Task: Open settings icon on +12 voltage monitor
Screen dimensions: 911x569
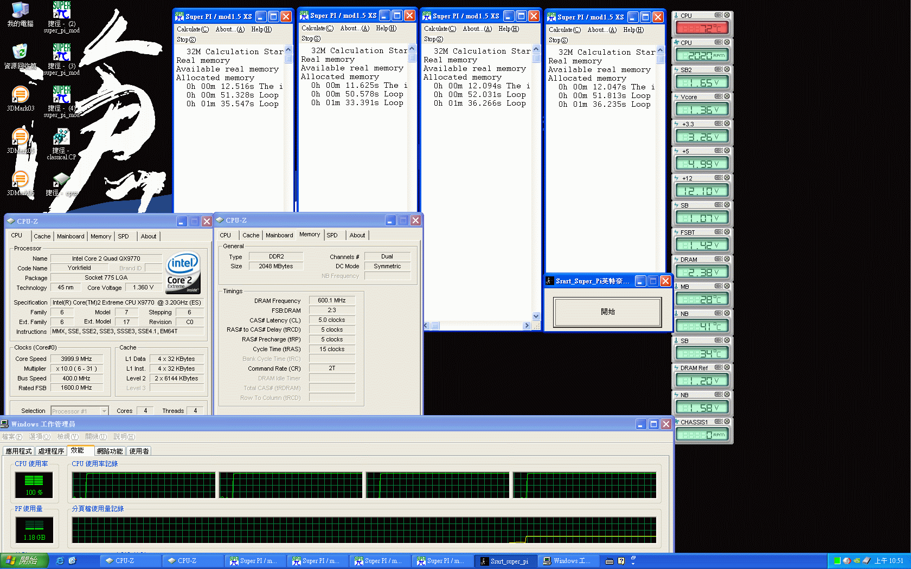Action: [718, 178]
